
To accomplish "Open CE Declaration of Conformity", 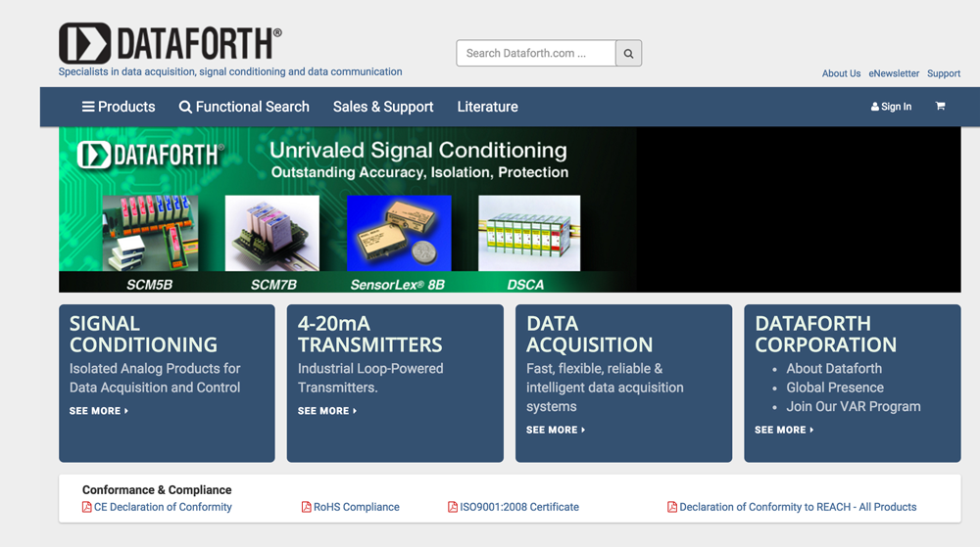I will tap(163, 507).
